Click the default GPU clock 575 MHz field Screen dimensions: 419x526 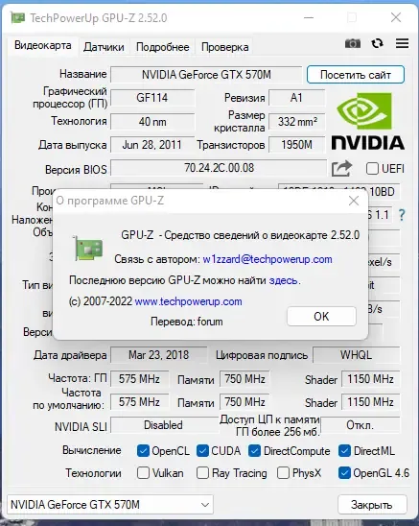coord(139,402)
